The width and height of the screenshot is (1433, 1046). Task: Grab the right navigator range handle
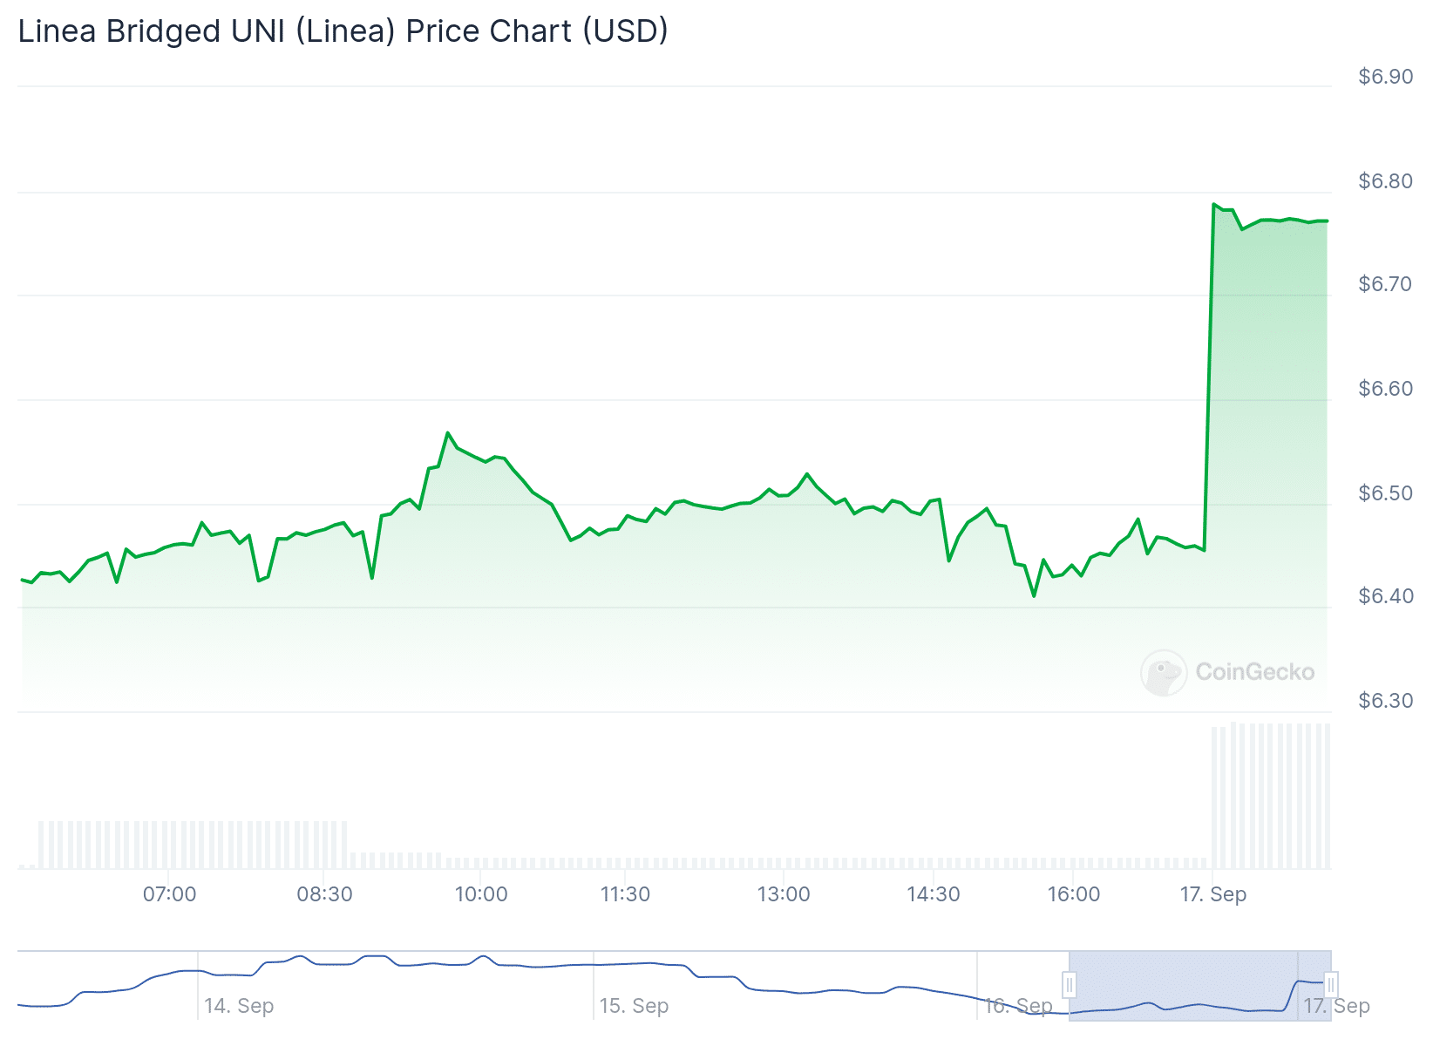point(1331,985)
